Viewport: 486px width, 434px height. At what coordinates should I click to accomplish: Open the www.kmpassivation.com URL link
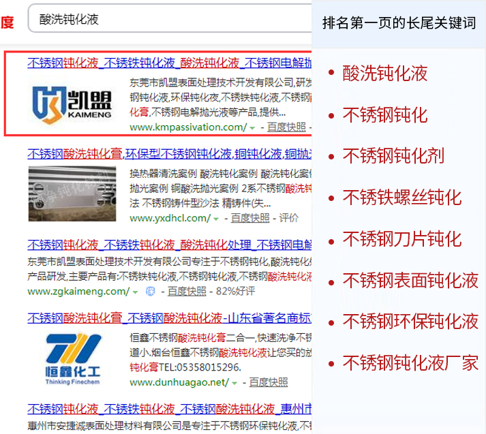[188, 127]
